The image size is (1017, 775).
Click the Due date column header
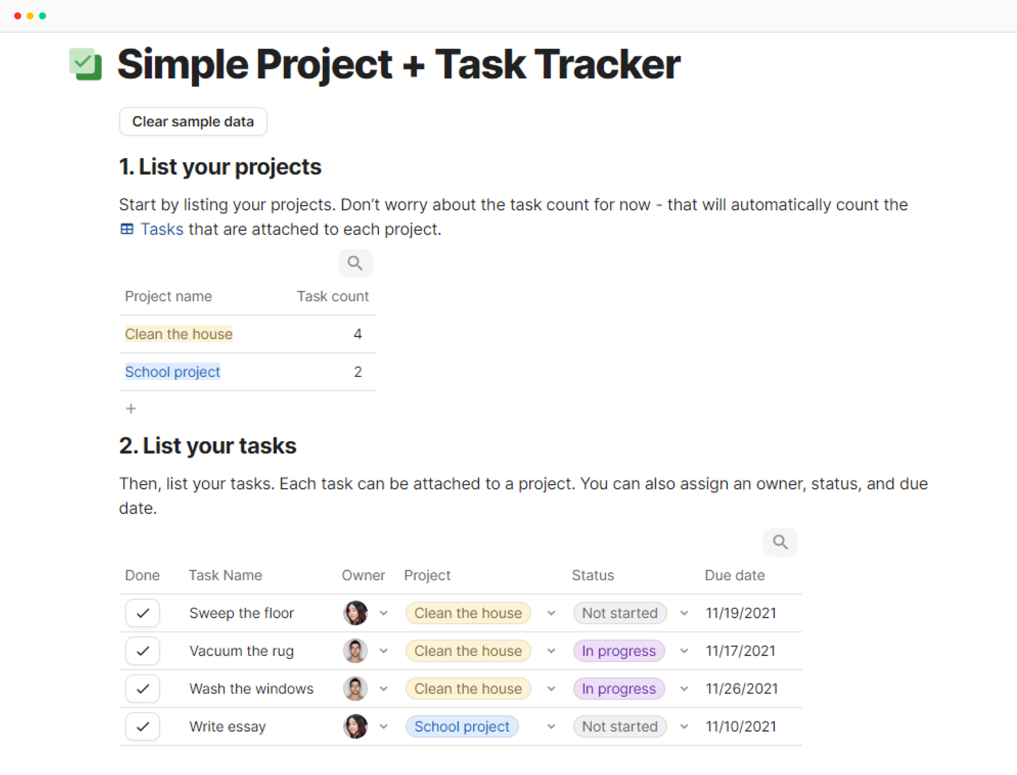point(734,575)
